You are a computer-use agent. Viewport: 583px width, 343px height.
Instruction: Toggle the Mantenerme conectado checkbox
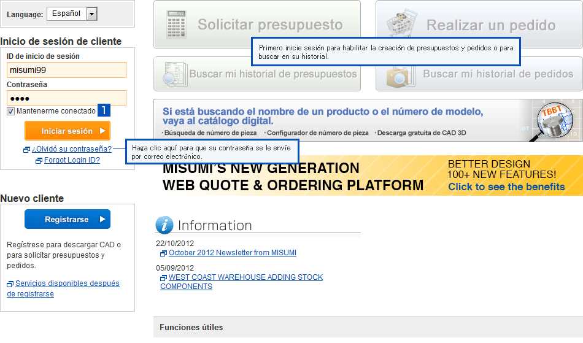pyautogui.click(x=11, y=111)
